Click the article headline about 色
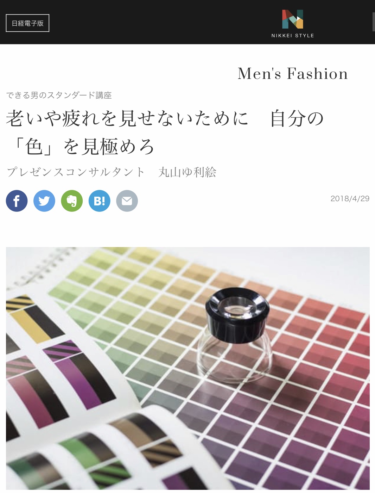Screen dimensions: 375x493 point(165,132)
